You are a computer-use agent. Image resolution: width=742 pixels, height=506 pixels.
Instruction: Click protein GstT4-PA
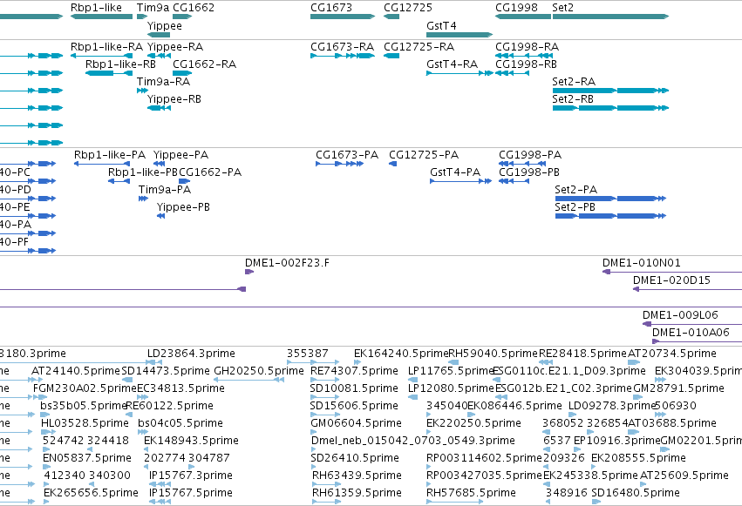pyautogui.click(x=460, y=181)
